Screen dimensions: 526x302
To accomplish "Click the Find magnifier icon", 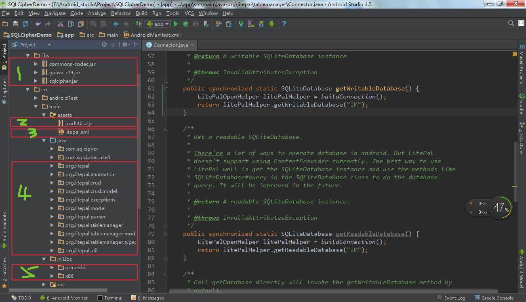I will point(93,24).
